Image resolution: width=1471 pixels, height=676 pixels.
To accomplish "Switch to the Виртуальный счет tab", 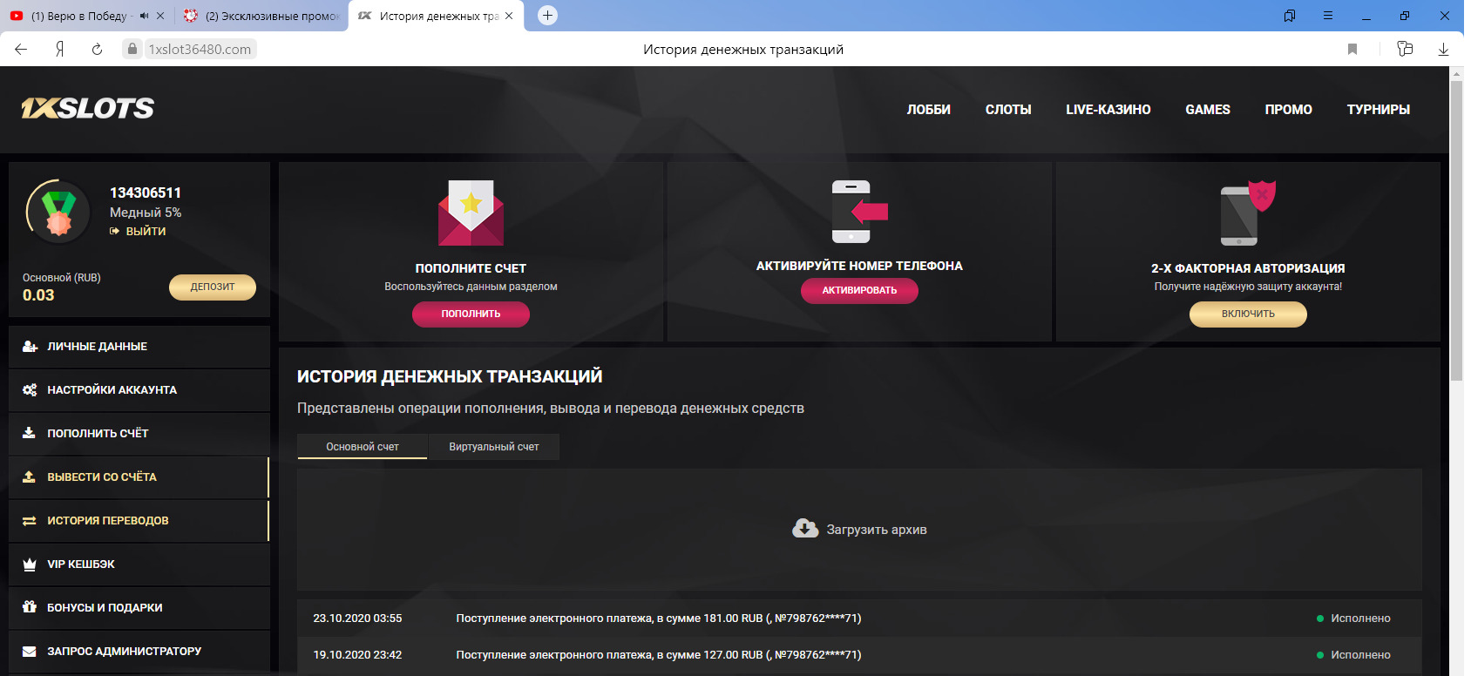I will click(x=494, y=447).
